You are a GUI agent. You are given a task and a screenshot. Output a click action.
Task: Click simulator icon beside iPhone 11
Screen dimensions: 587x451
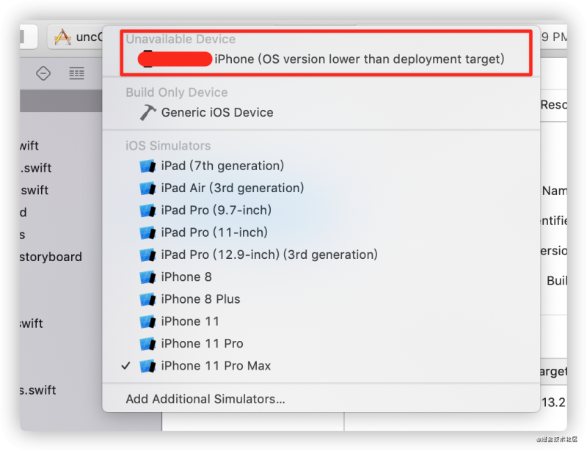[147, 322]
